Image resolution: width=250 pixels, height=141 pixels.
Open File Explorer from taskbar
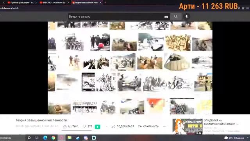tap(70, 137)
